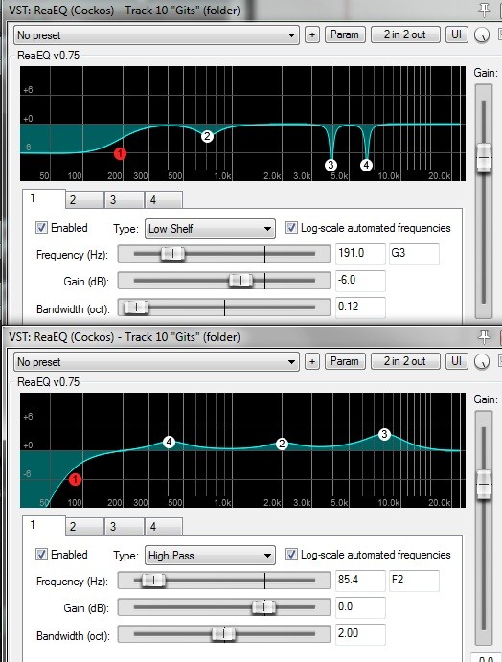Switch to band tab 2 in the top window
The width and height of the screenshot is (502, 662).
pyautogui.click(x=84, y=199)
